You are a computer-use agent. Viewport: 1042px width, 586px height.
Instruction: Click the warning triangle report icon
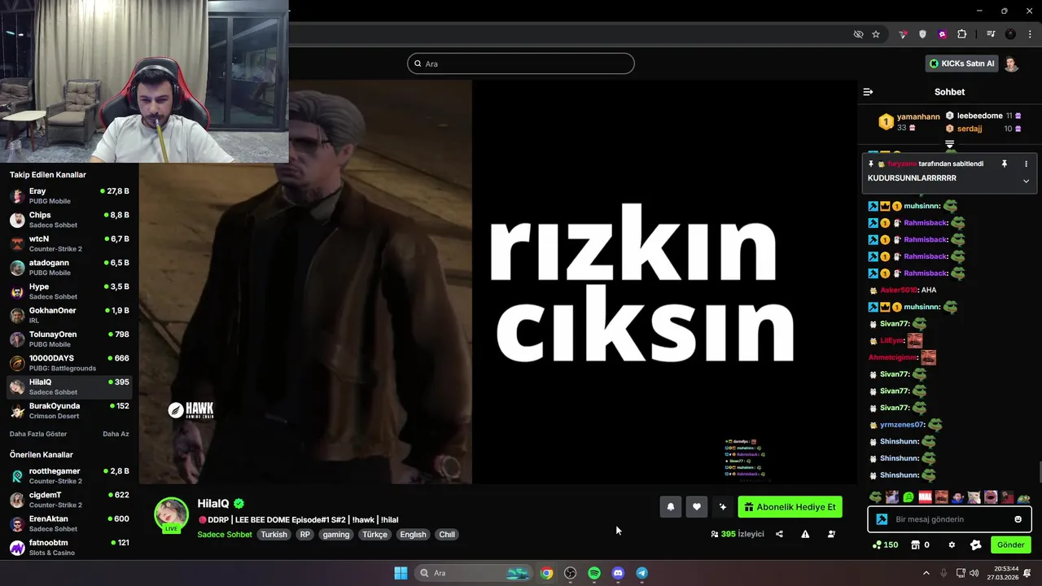point(805,534)
